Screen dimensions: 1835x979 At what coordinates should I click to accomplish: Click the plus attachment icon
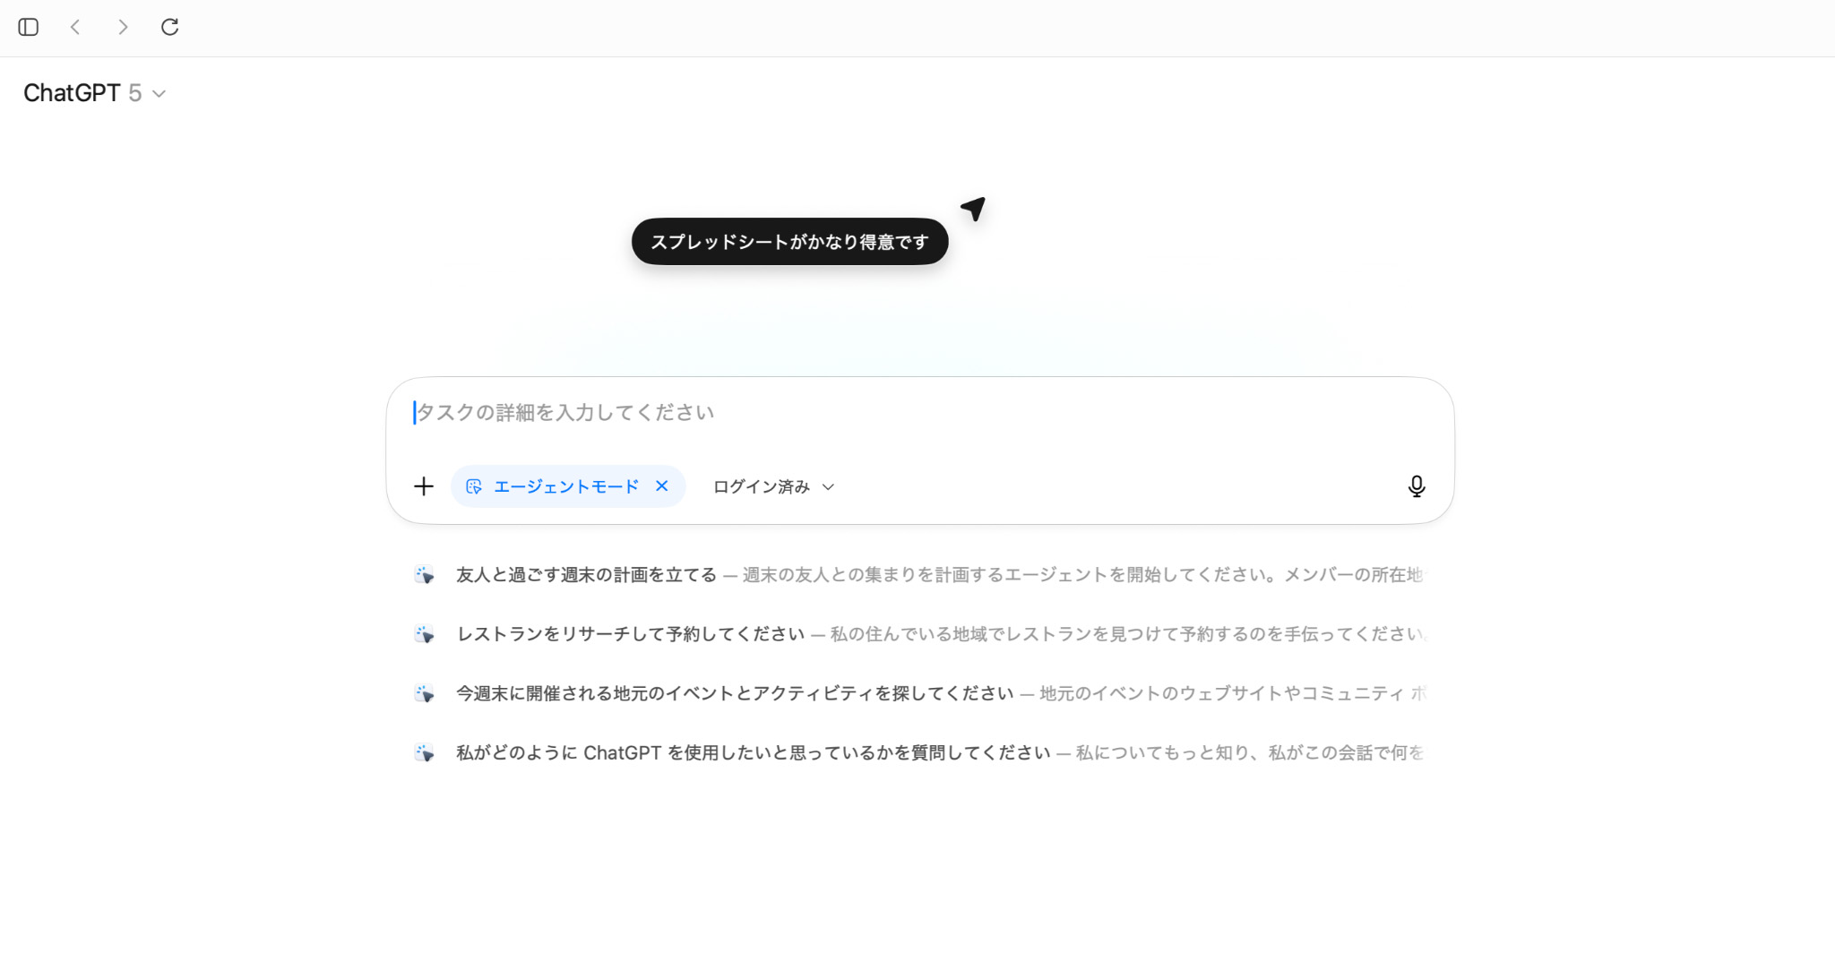coord(424,486)
